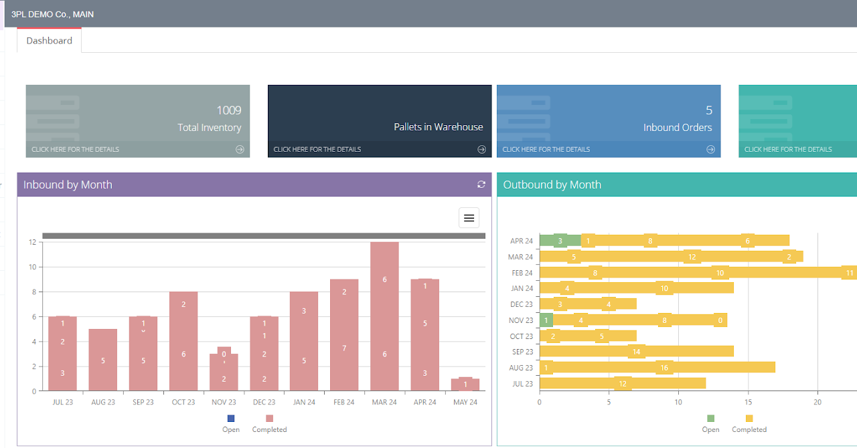Viewport: 857px width, 448px height.
Task: Switch to the Dashboard tab
Action: tap(49, 41)
